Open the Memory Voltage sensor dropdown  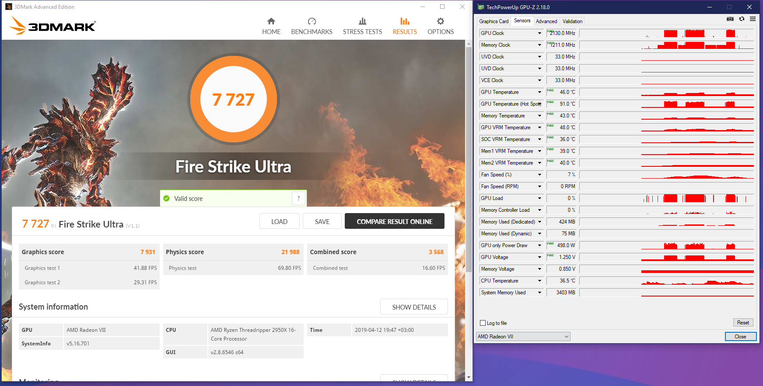point(539,269)
